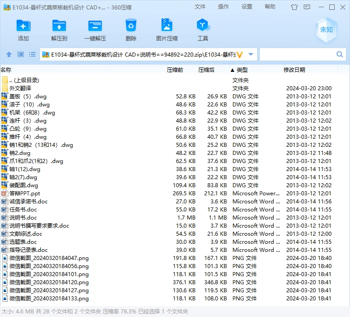Click the Word icon of 说明书.doc
This screenshot has height=317, width=350.
[4, 218]
